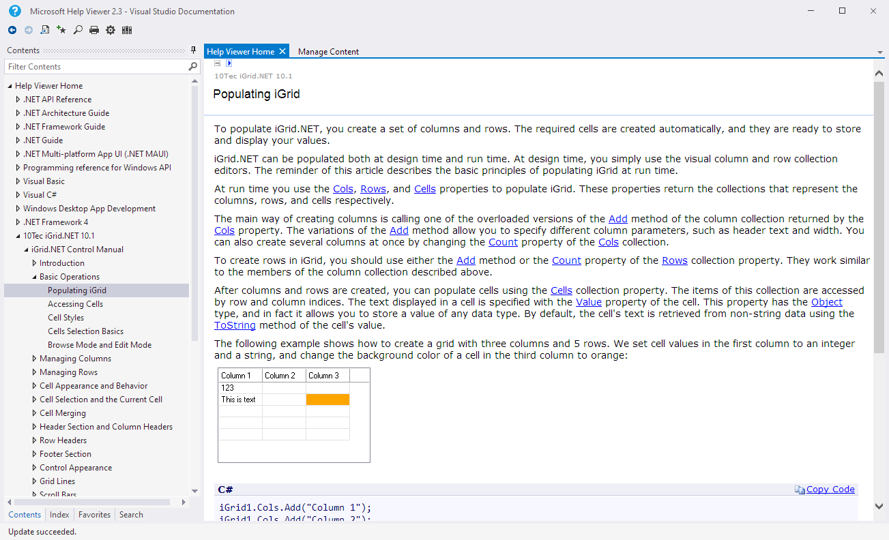The image size is (889, 540).
Task: Open Header Section and Column Headers topic
Action: (x=106, y=427)
